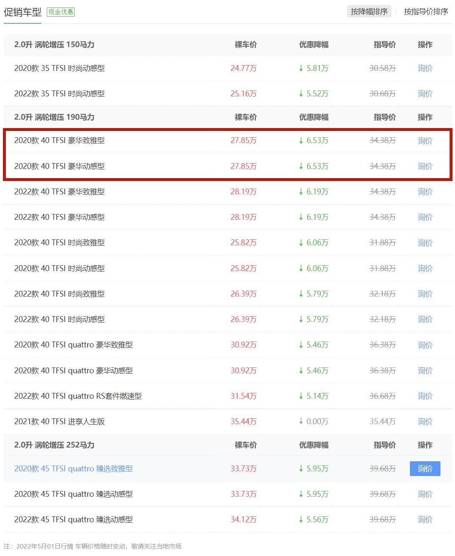The height and width of the screenshot is (556, 455).
Task: Click the 30.58万 strikethrough guide price
Action: (x=382, y=68)
